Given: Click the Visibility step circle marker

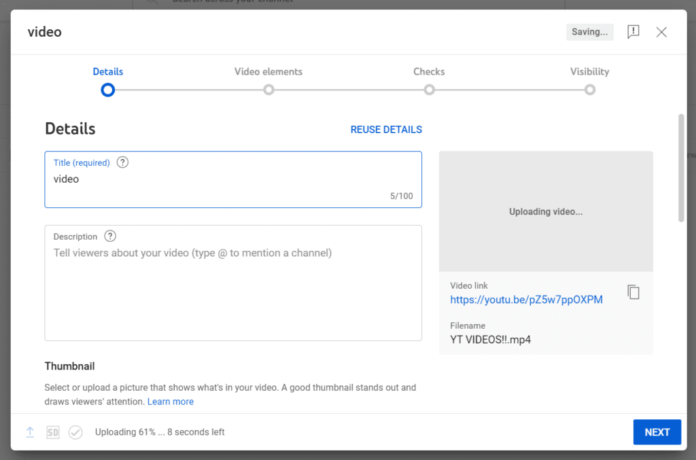Looking at the screenshot, I should coord(590,90).
